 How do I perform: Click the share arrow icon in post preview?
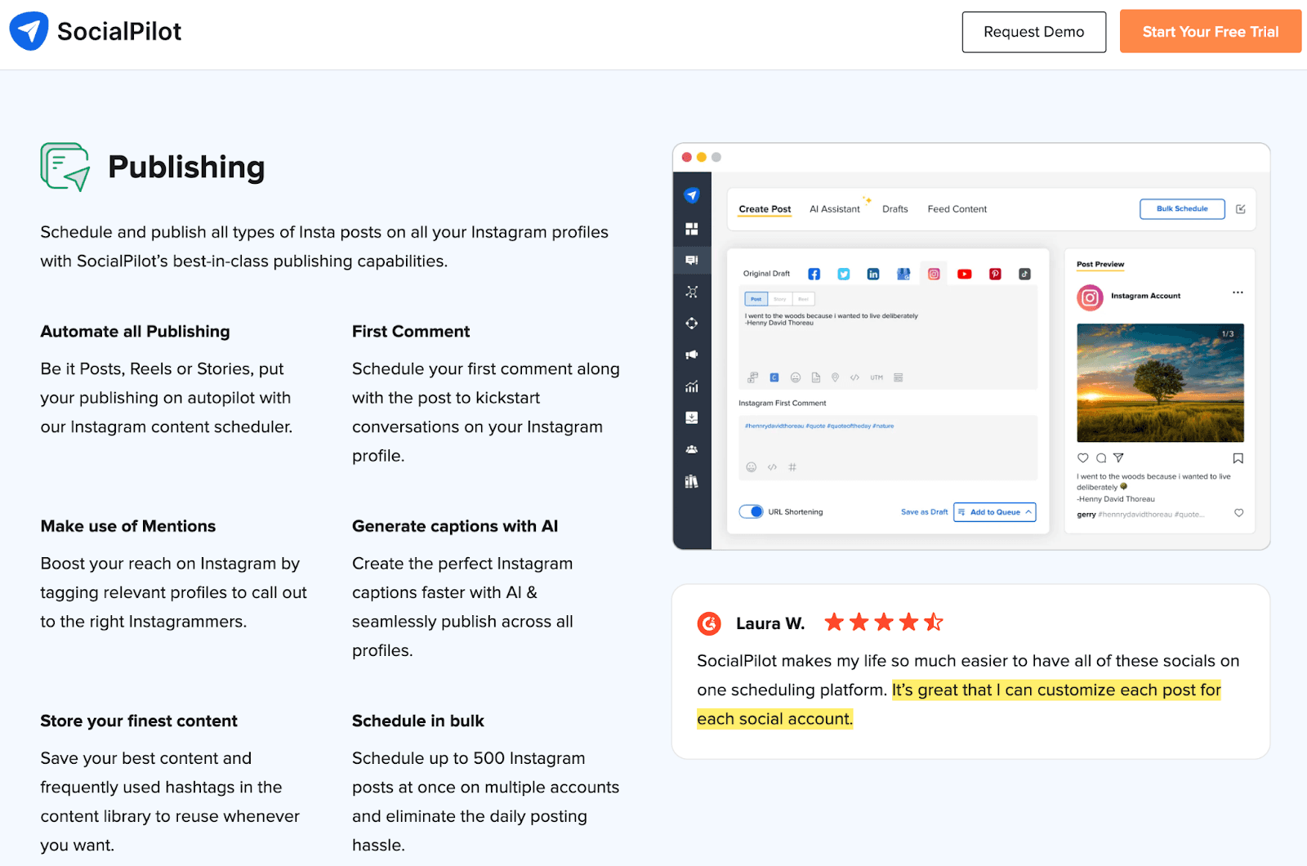coord(1118,458)
